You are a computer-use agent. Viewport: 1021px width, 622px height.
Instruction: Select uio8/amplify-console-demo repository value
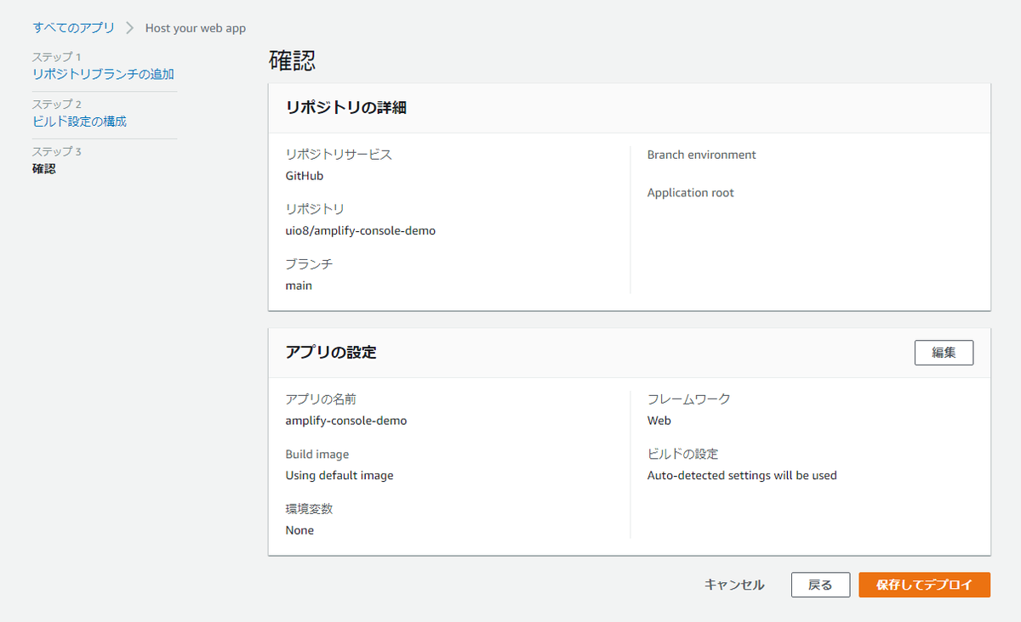(361, 231)
